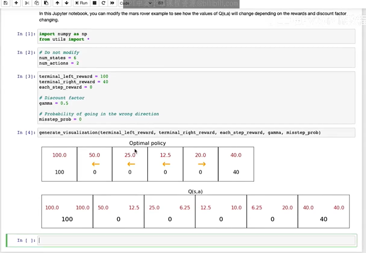Image resolution: width=366 pixels, height=253 pixels.
Task: Click the 10.0 value in Q(s,a) table
Action: click(236, 208)
